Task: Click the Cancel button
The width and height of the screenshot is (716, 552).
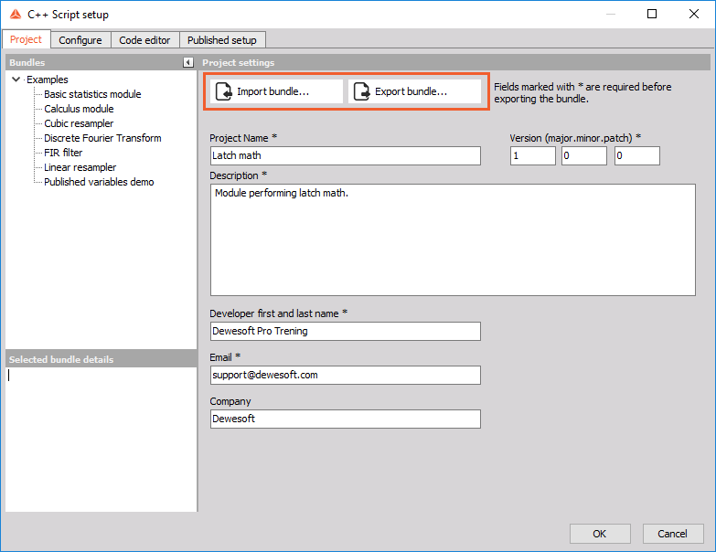Action: coord(673,534)
